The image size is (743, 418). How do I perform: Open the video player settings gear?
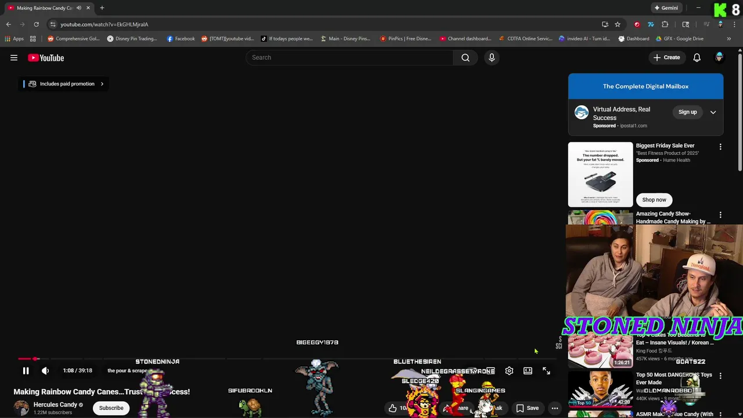(509, 370)
